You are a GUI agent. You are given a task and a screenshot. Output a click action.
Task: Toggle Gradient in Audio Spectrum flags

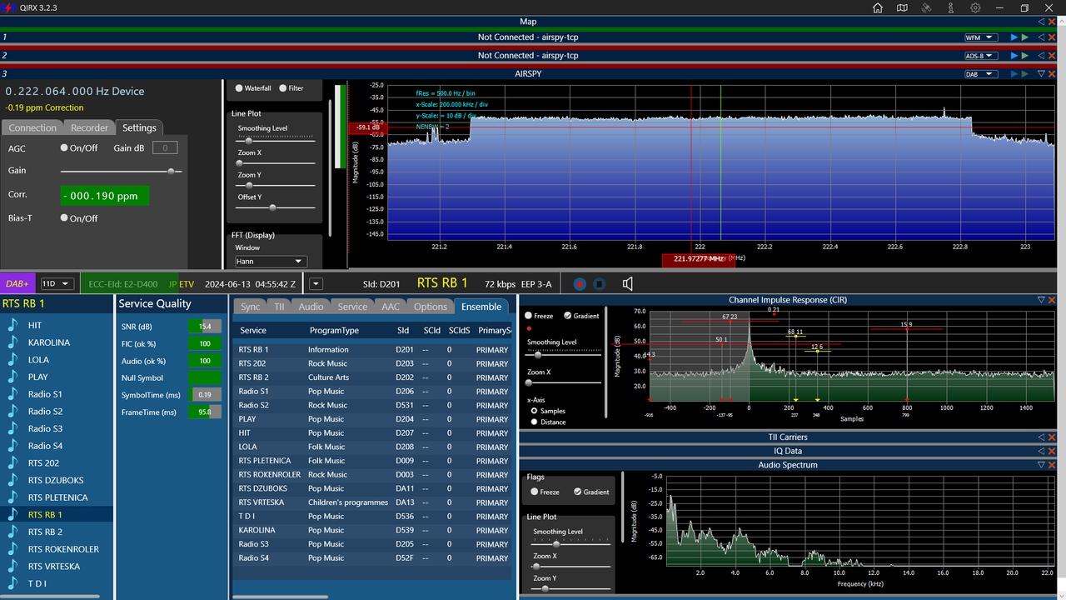578,492
